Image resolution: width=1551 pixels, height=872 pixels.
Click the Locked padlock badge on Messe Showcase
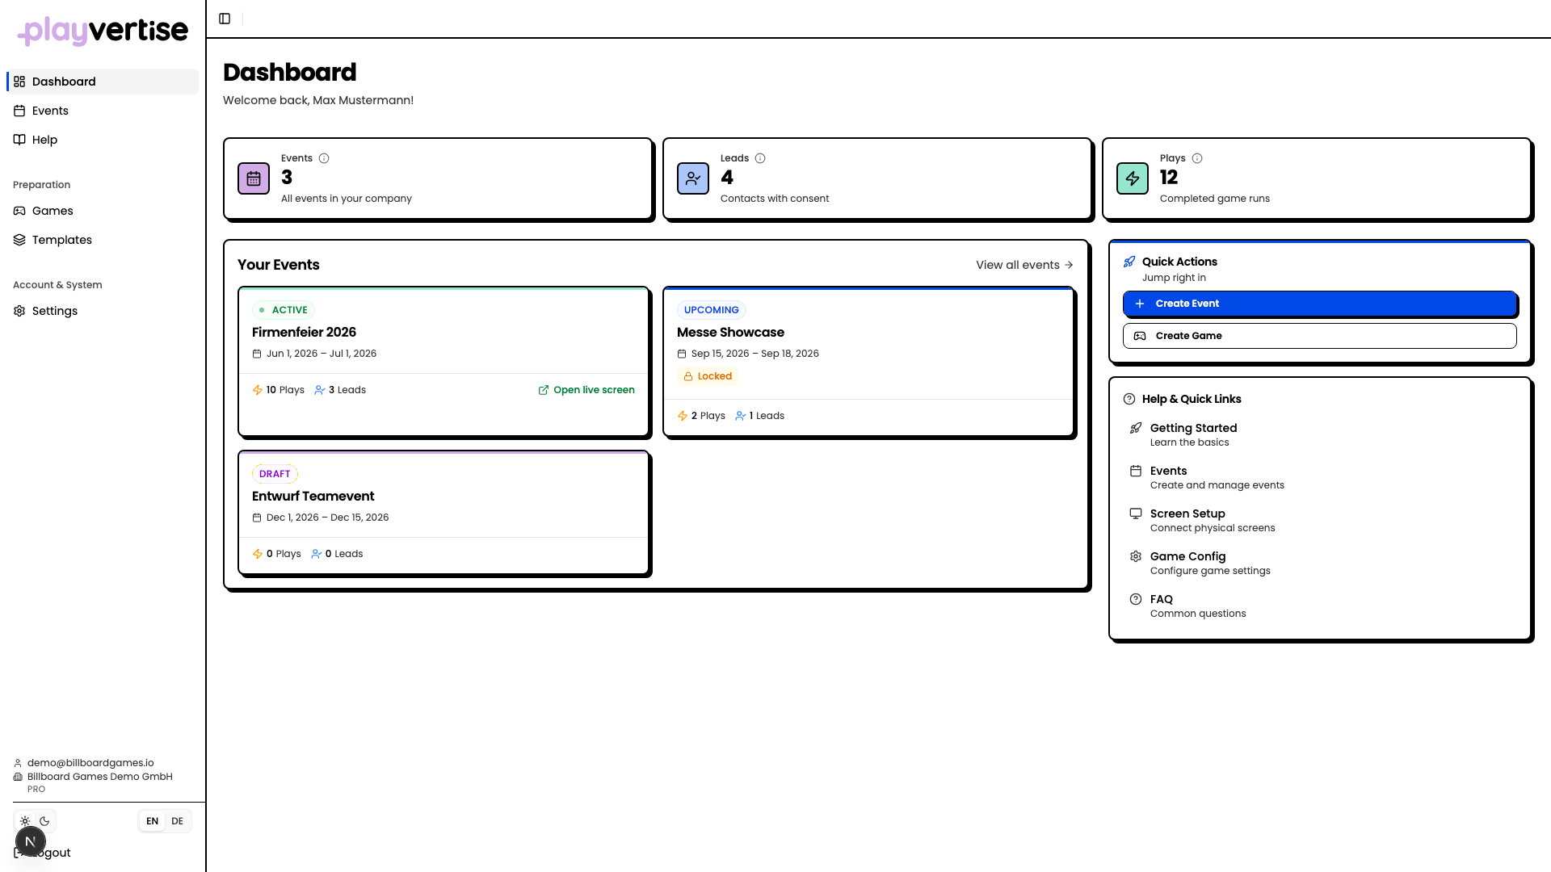[708, 376]
